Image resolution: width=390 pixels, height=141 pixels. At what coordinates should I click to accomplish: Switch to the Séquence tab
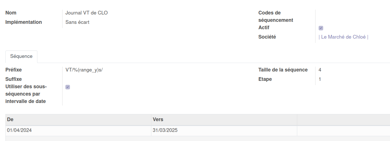(21, 56)
